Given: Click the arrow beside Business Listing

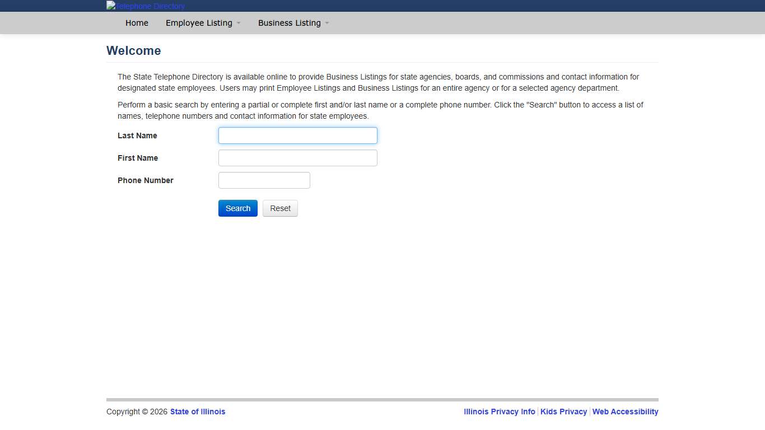Looking at the screenshot, I should coord(327,23).
